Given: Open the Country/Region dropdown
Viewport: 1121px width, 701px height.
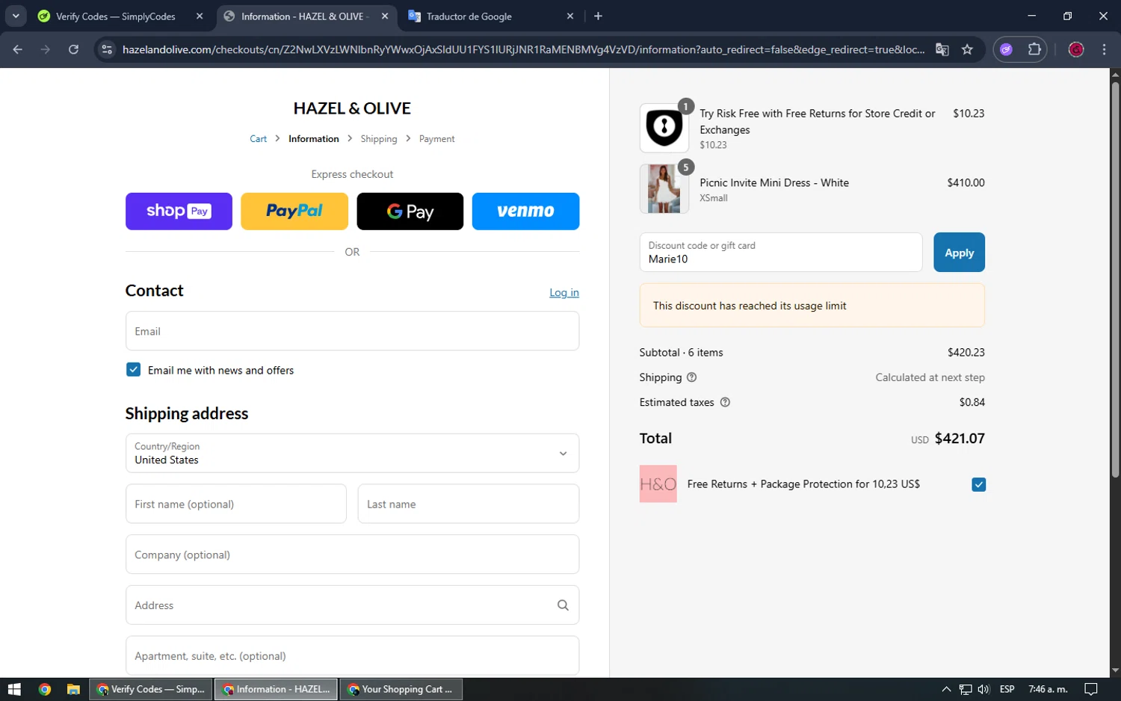Looking at the screenshot, I should tap(352, 453).
